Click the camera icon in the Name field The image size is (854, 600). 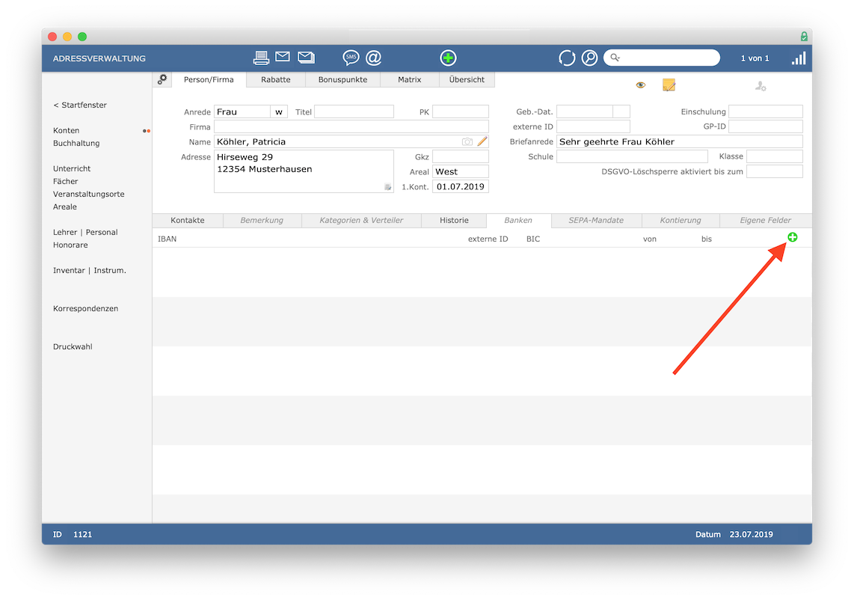[x=467, y=141]
